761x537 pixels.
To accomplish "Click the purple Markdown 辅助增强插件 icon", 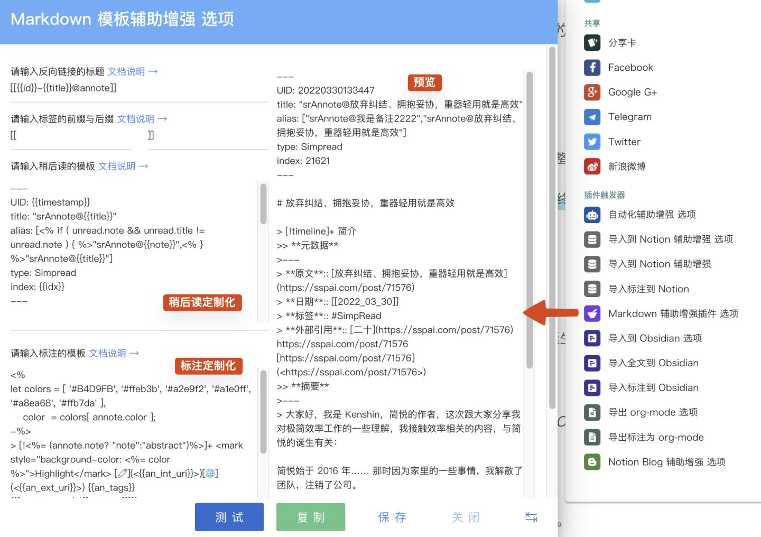I will [x=592, y=313].
